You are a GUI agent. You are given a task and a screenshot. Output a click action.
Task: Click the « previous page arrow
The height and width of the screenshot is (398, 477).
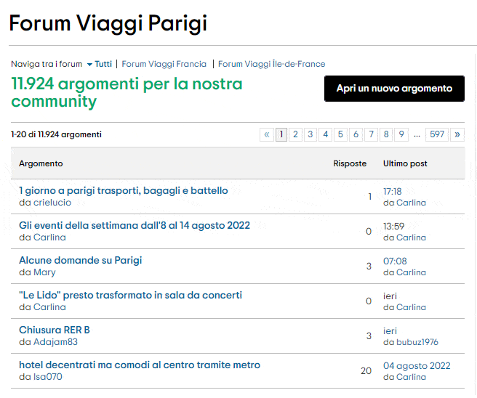267,134
